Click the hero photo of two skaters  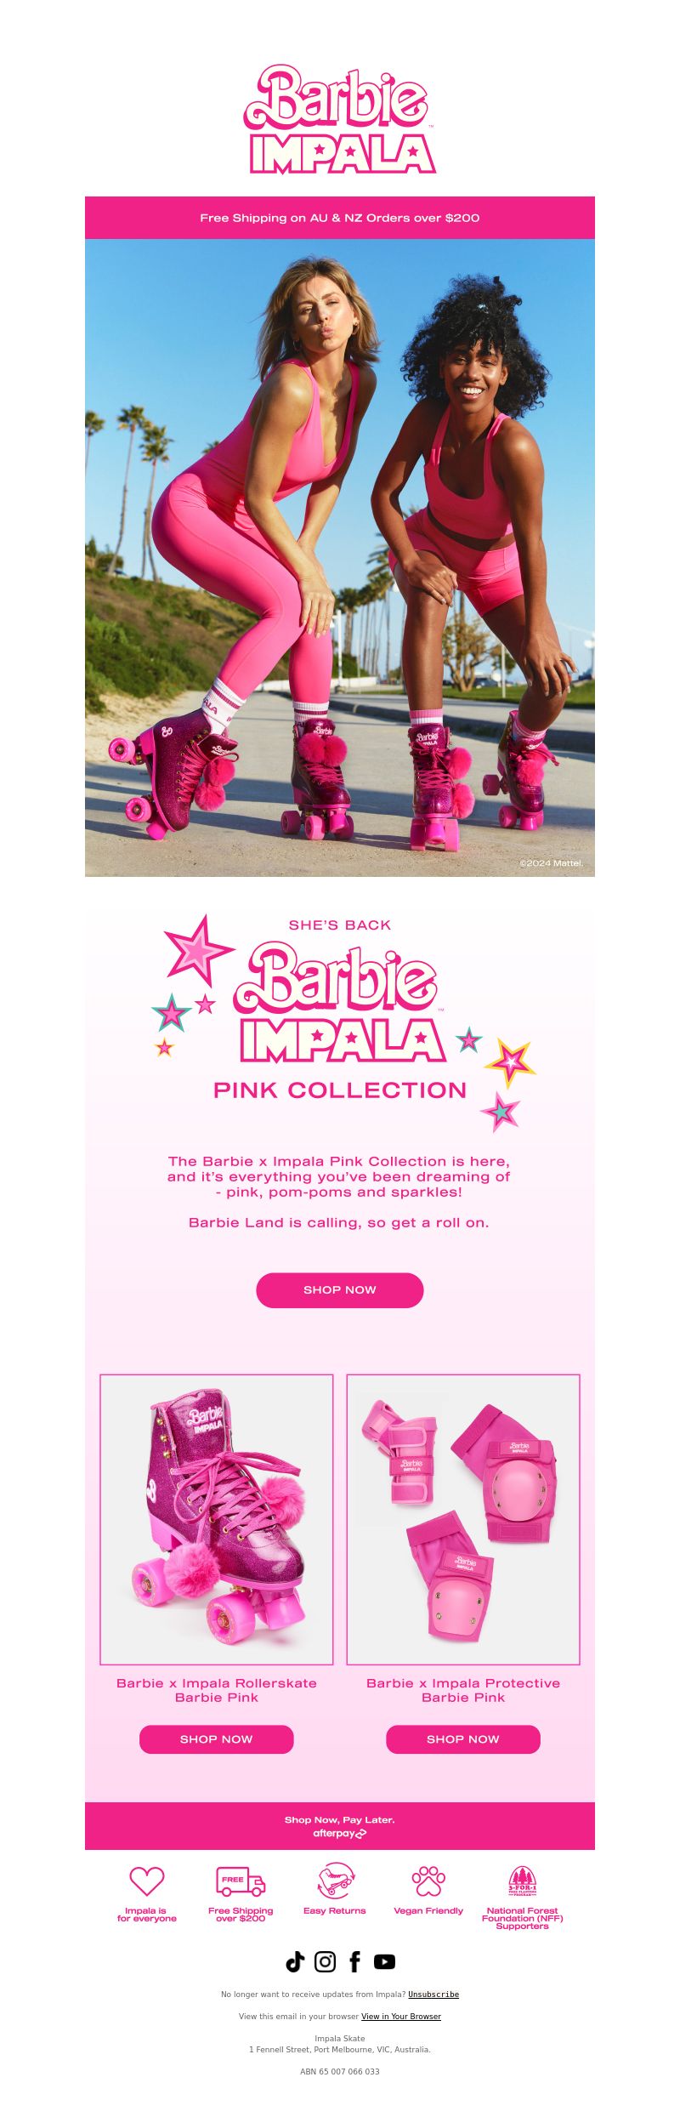click(340, 558)
